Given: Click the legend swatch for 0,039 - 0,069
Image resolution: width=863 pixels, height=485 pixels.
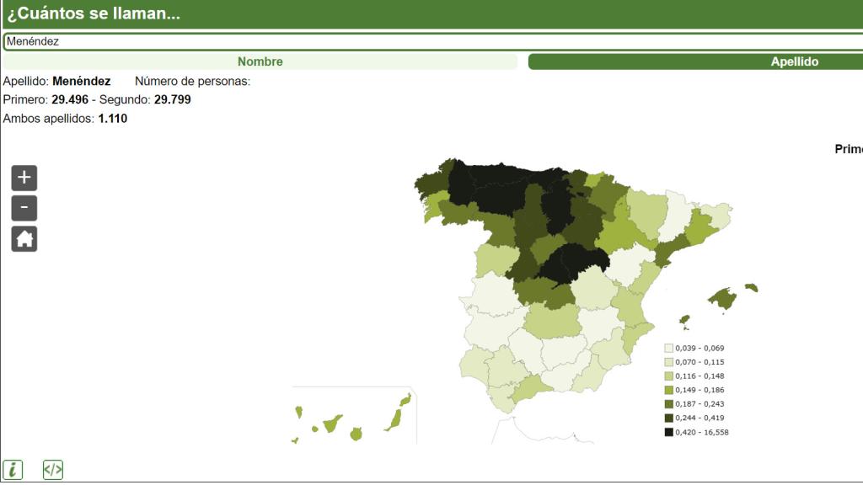Looking at the screenshot, I should tap(668, 348).
